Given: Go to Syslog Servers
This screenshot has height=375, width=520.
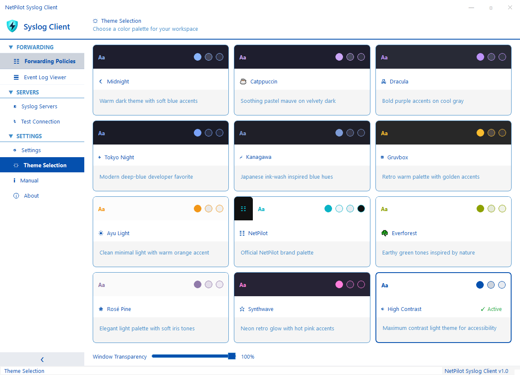Looking at the screenshot, I should (39, 106).
